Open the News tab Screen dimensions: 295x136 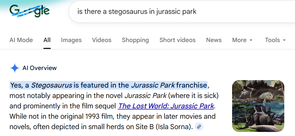point(214,40)
